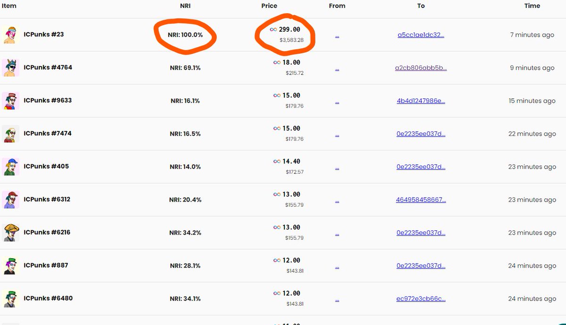Click the 15 minutes ago timestamp
Screen dimensions: 566x325
(532, 101)
